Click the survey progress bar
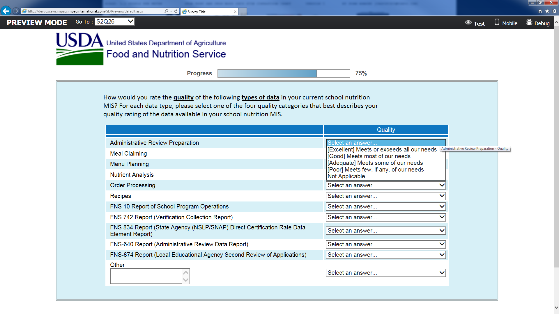The width and height of the screenshot is (559, 314). (284, 73)
